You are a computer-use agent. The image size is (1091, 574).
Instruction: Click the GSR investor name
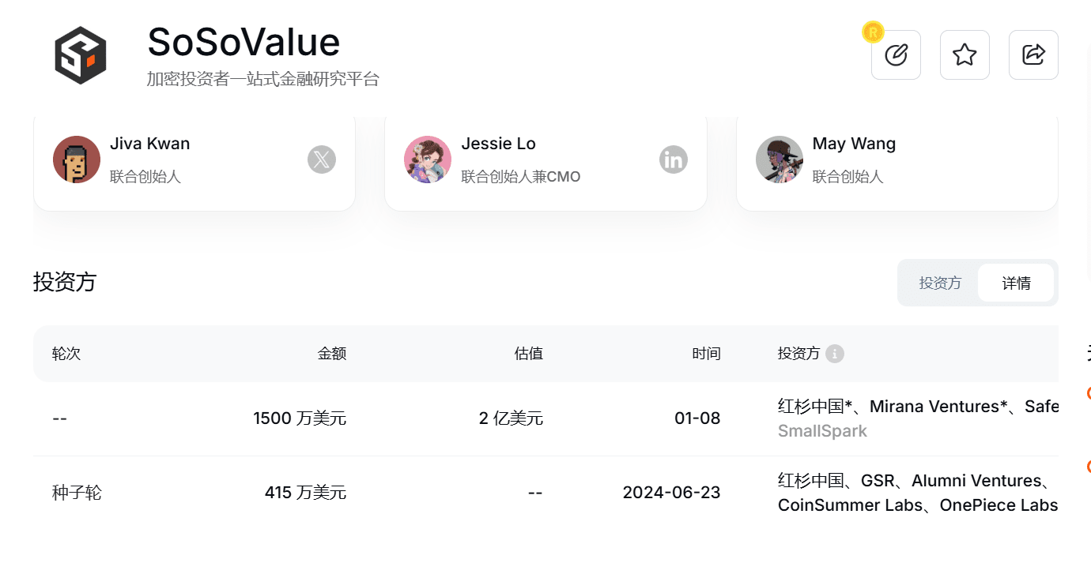click(x=878, y=480)
